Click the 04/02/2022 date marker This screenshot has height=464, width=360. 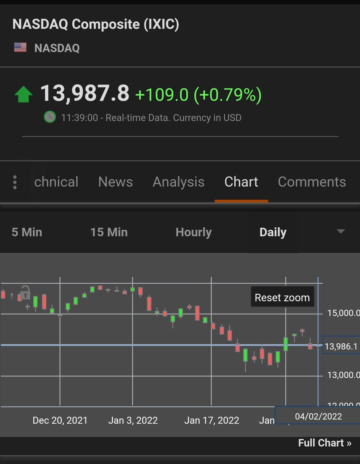coord(318,416)
